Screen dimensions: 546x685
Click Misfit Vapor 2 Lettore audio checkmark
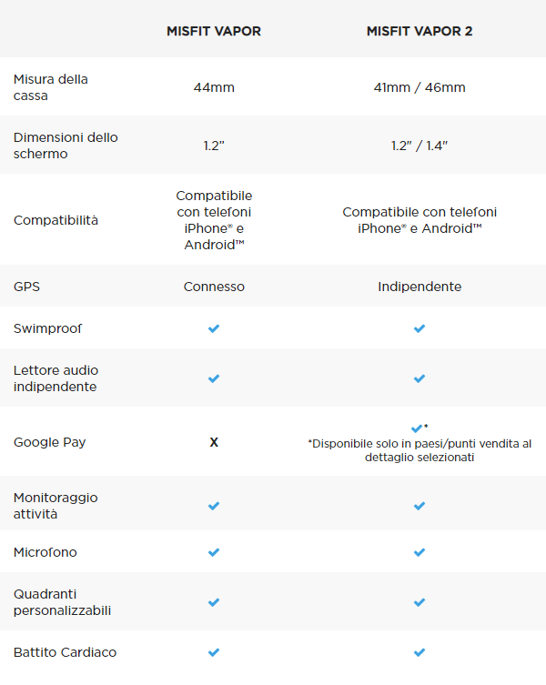(x=420, y=378)
